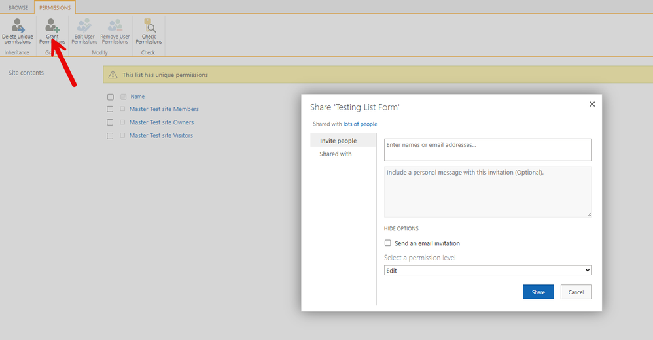This screenshot has width=653, height=340.
Task: Tick small inner box for Members group
Action: (122, 109)
